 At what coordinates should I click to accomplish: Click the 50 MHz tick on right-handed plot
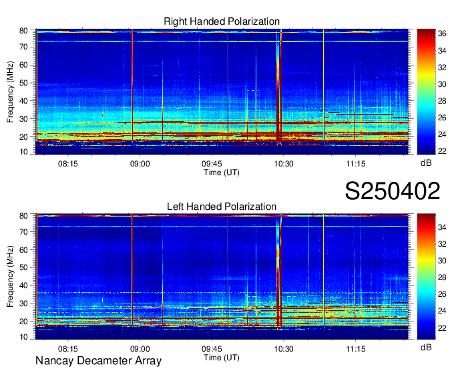click(23, 83)
